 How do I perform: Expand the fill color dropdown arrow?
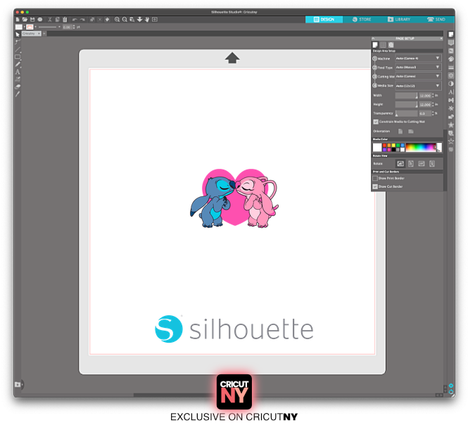click(x=24, y=27)
